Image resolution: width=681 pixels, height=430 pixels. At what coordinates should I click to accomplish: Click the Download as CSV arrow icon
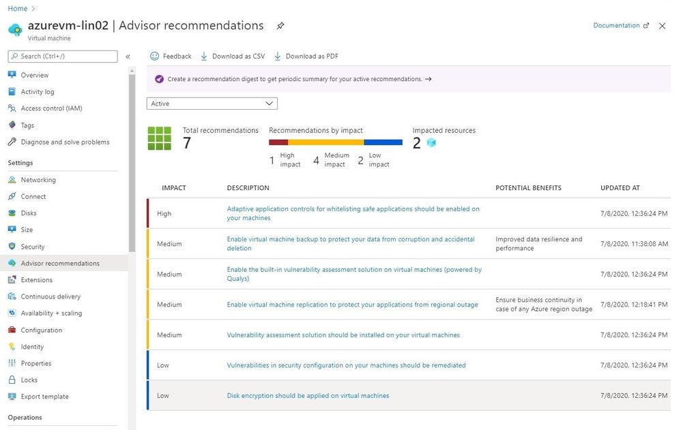(x=204, y=56)
